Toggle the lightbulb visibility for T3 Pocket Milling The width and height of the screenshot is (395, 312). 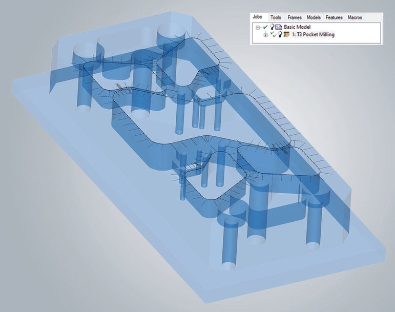pyautogui.click(x=280, y=34)
